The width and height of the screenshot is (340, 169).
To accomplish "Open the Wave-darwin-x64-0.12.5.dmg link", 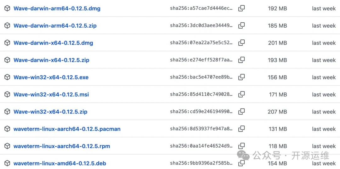I will tap(53, 43).
